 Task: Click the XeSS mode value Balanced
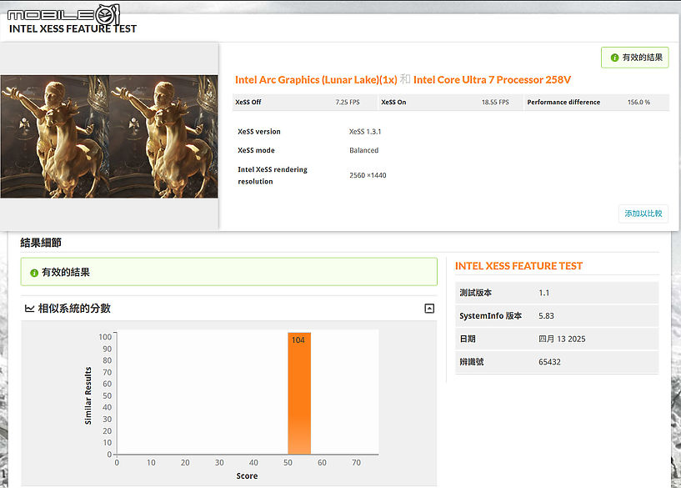point(364,150)
